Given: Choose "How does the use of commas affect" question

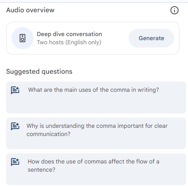Looking at the screenshot, I should pos(96,169).
